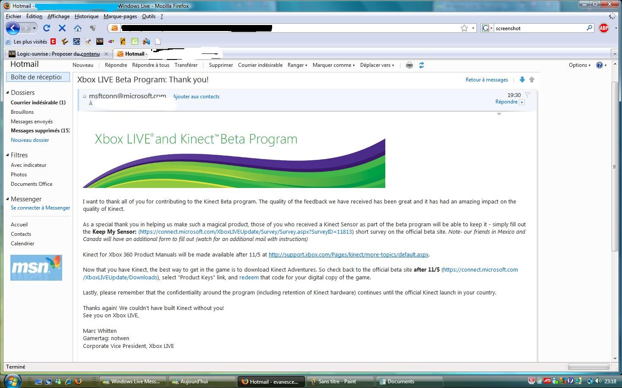Click Transférer to forward the message
The width and height of the screenshot is (622, 388).
tap(186, 65)
